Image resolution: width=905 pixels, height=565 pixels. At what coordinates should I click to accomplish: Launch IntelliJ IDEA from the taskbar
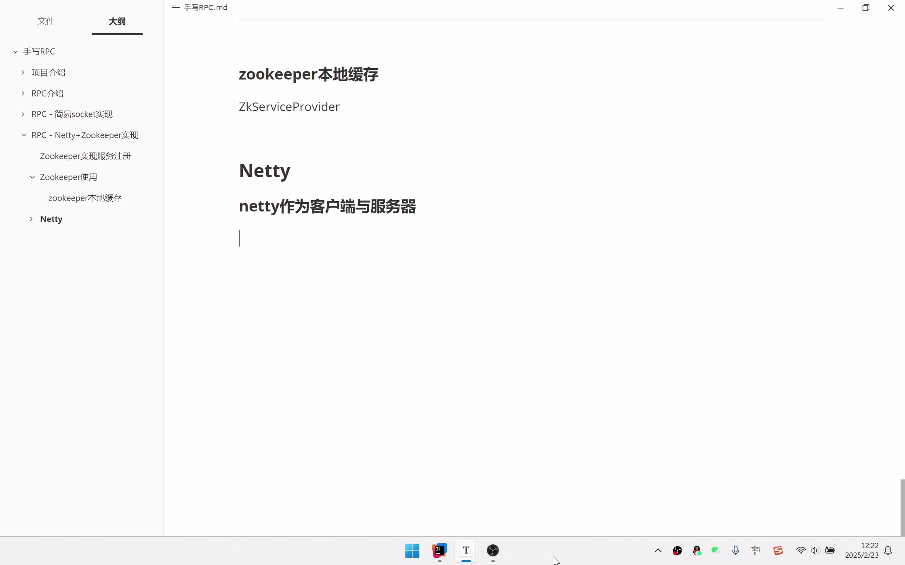coord(439,550)
